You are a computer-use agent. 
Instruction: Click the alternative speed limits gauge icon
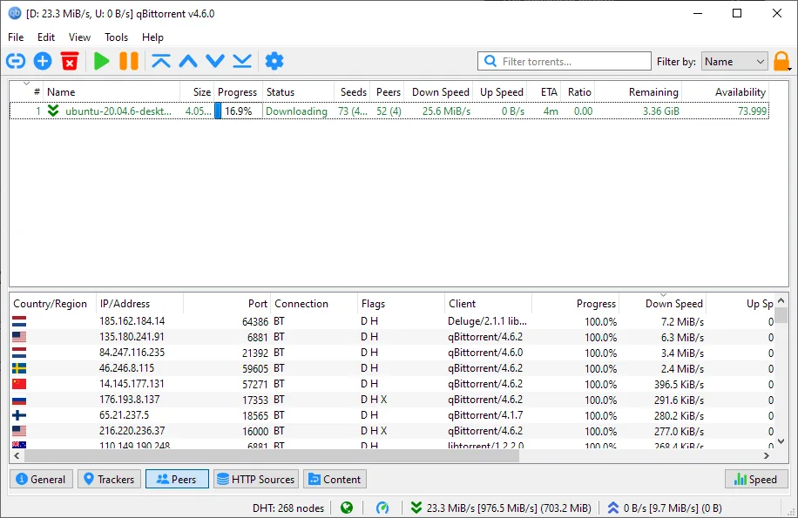coord(382,508)
